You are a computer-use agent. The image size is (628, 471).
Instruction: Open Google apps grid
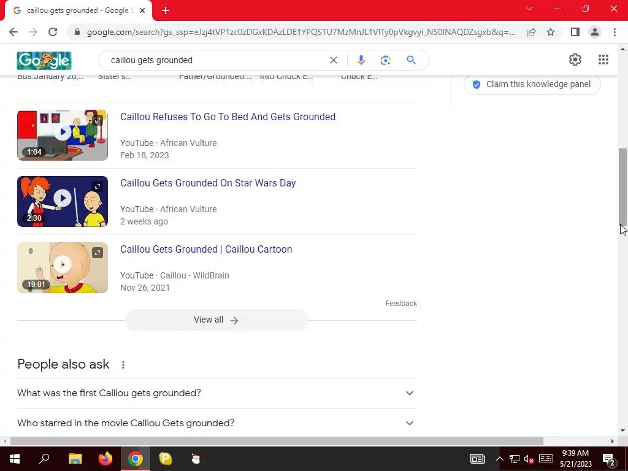[603, 59]
